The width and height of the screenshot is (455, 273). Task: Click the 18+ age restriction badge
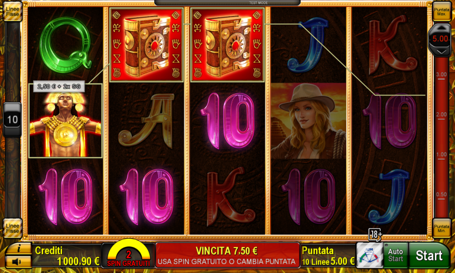(375, 234)
